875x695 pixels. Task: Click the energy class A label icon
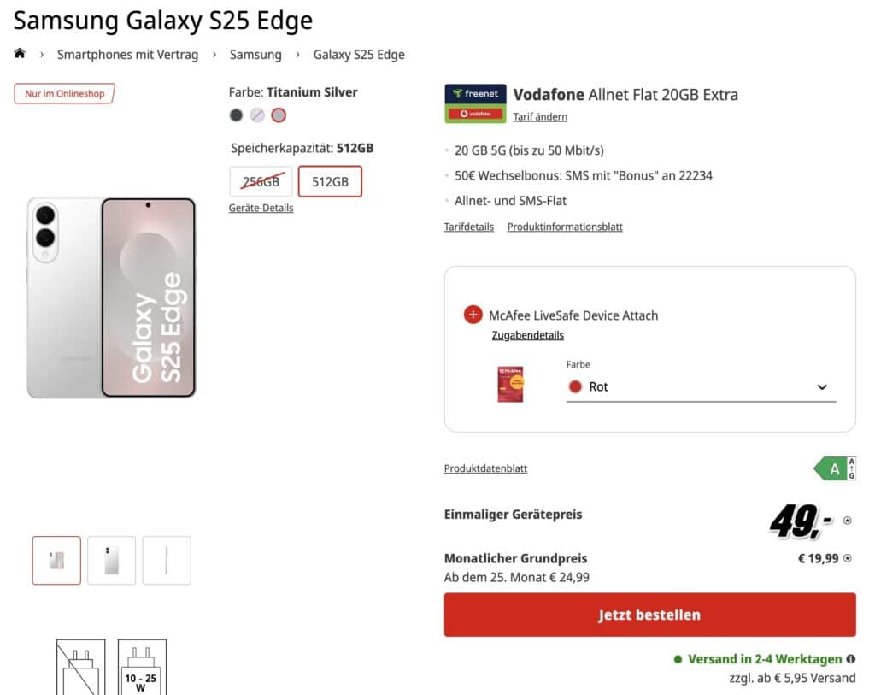click(834, 468)
